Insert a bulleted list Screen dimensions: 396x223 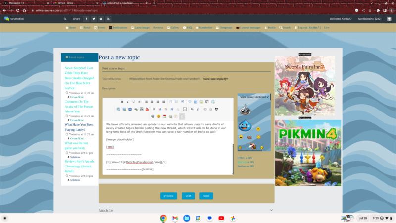click(x=171, y=102)
